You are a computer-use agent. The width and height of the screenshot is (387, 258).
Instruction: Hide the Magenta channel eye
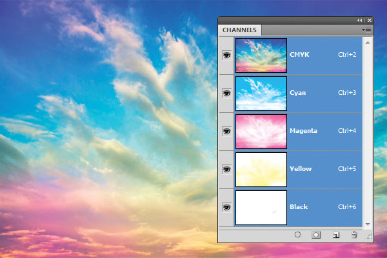pyautogui.click(x=226, y=131)
